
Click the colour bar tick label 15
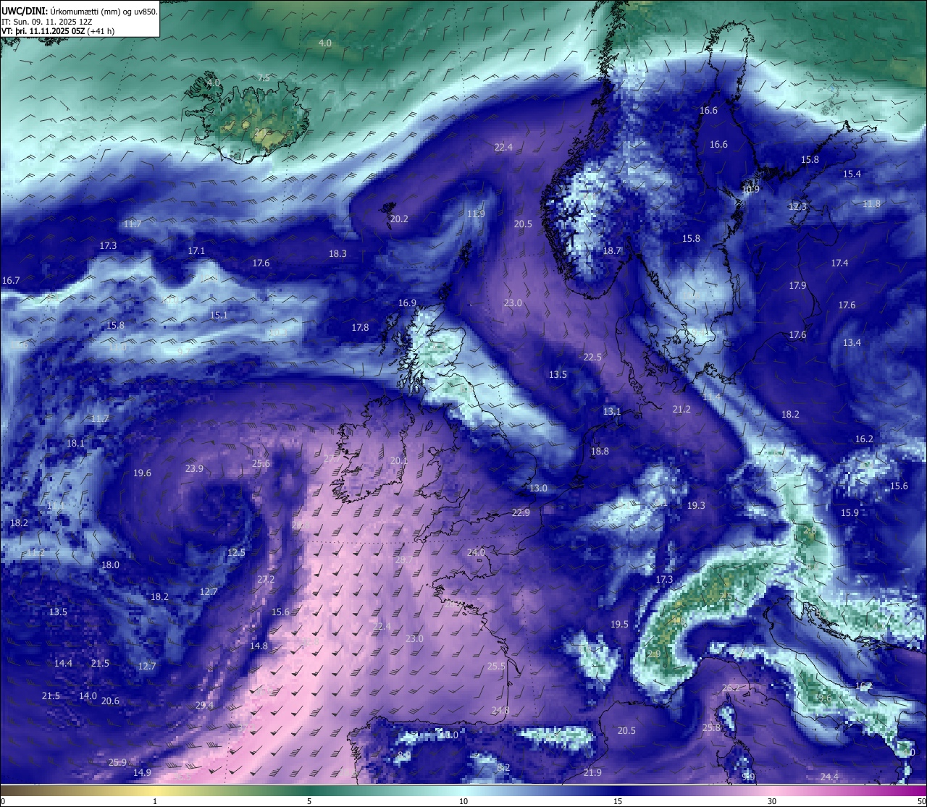(x=618, y=801)
